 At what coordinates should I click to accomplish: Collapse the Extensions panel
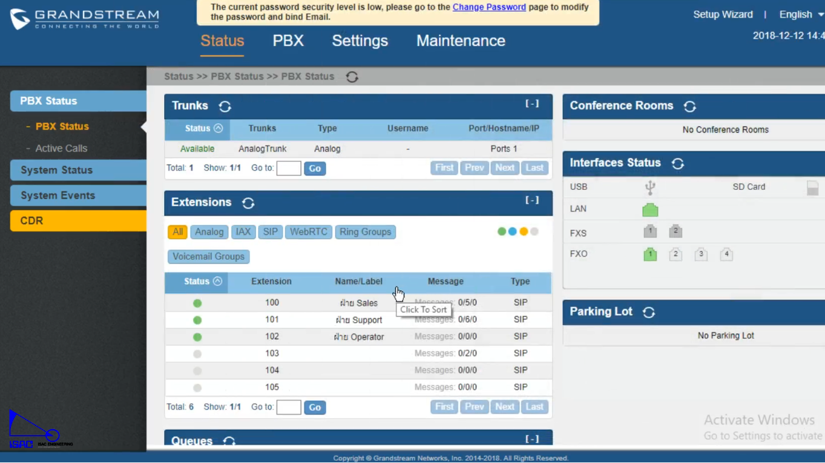(x=531, y=200)
